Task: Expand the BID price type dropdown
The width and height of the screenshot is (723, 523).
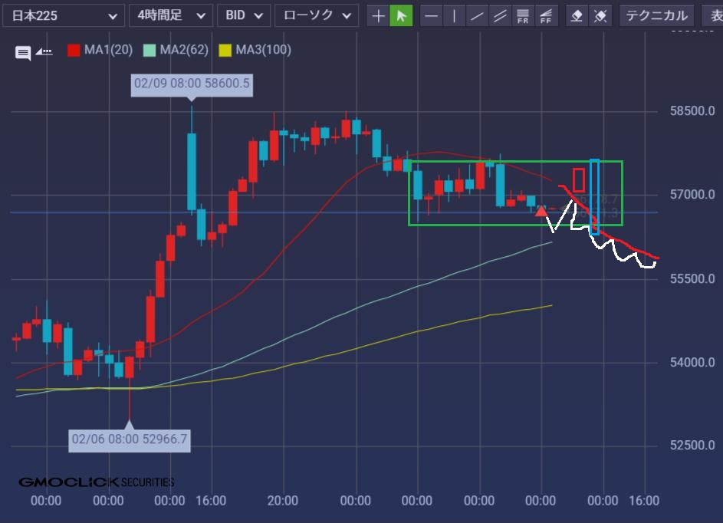Action: pos(244,15)
